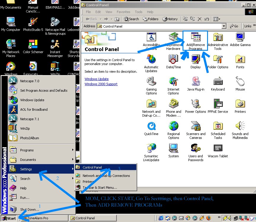The height and width of the screenshot is (222, 256).
Task: Select Taskbar & Start Menu item
Action: click(x=106, y=188)
